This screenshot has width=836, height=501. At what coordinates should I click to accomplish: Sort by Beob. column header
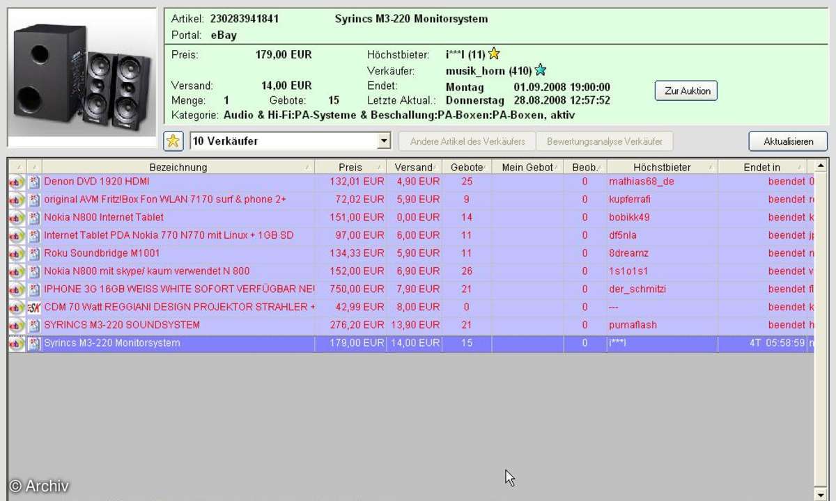pos(585,167)
